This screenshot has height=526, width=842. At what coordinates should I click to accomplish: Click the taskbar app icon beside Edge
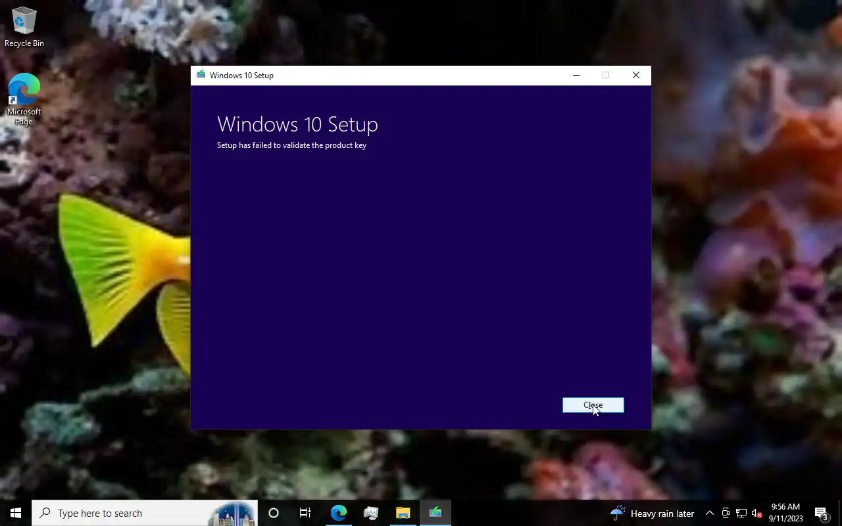371,513
